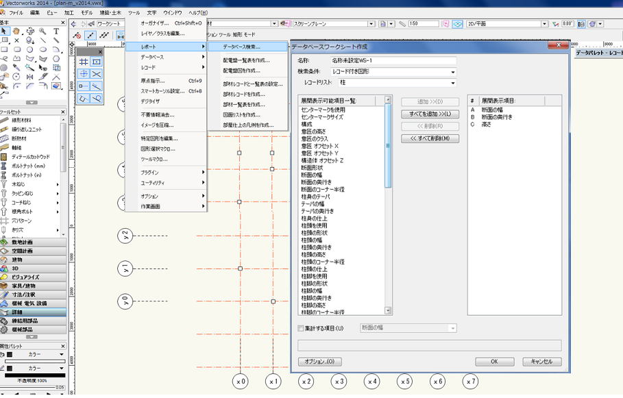Toggle the snap-to-grid icon in snapping palette
Viewport: 623px width, 398px height.
(84, 62)
